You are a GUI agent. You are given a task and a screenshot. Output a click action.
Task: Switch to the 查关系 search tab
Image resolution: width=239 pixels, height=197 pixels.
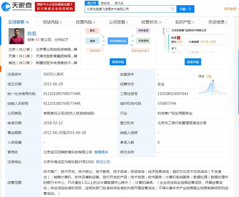pyautogui.click(x=119, y=3)
